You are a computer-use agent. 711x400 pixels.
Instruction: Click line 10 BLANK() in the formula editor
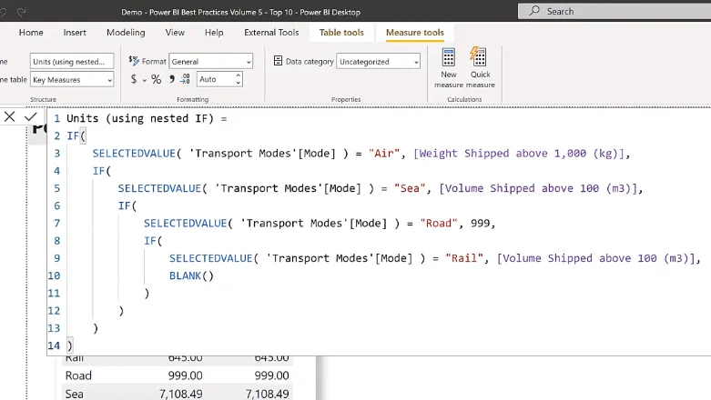[x=191, y=275]
